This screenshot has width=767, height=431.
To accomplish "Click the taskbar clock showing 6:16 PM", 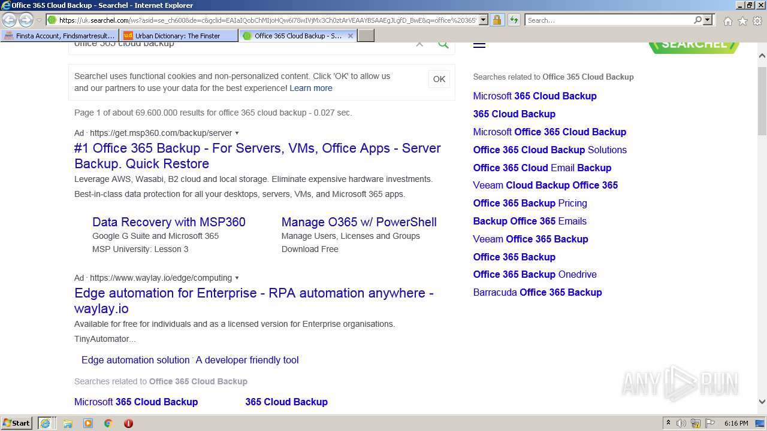I will point(736,423).
